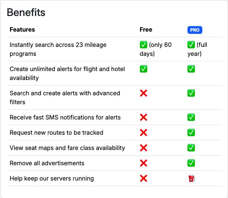The image size is (228, 198).
Task: Click the fuel pump icon in PRO column
Action: pyautogui.click(x=191, y=179)
